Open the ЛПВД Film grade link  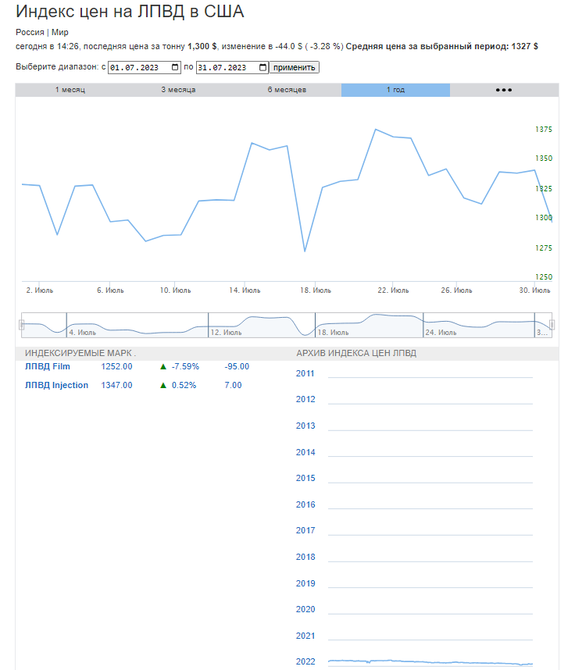[48, 366]
